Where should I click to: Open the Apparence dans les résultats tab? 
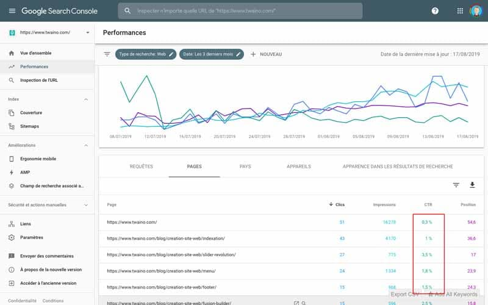coord(398,167)
